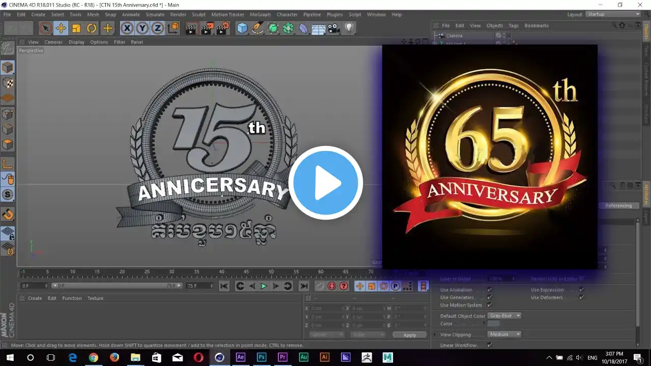Open the green Array modeling objects icon
The height and width of the screenshot is (366, 651).
[288, 28]
